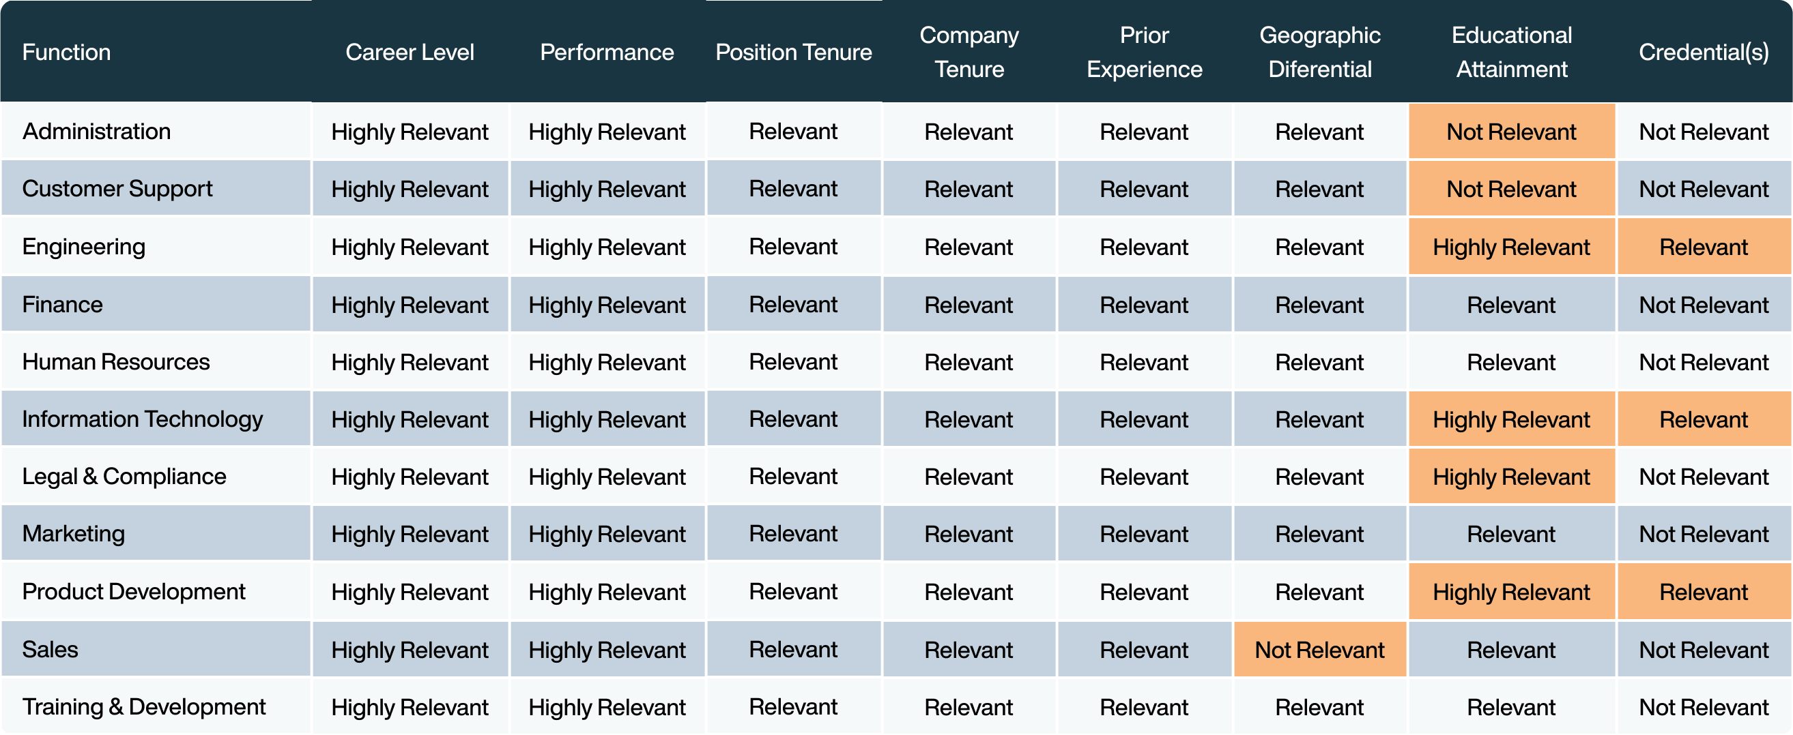Click the Career Level column header
Viewport: 1793px width, 735px height.
[x=410, y=52]
